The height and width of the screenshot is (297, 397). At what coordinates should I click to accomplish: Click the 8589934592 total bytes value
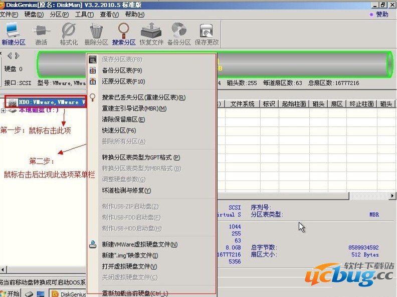click(363, 247)
